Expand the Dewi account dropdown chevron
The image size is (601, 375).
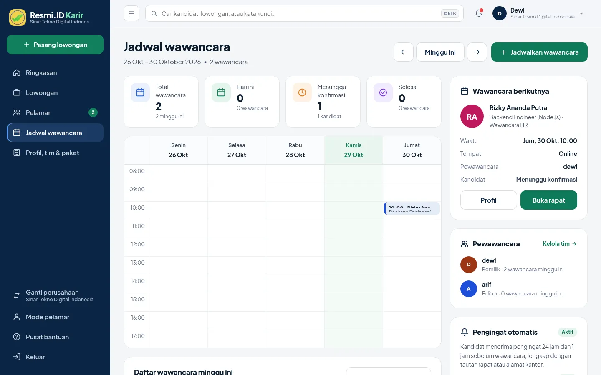(581, 13)
